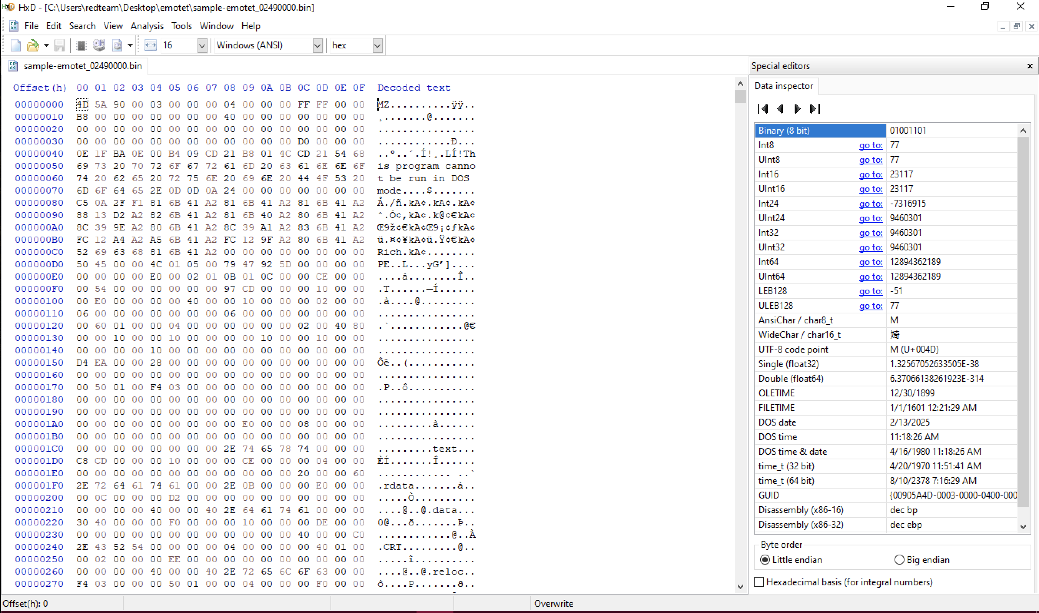
Task: Select the Binary (8 bit) row
Action: [x=886, y=131]
